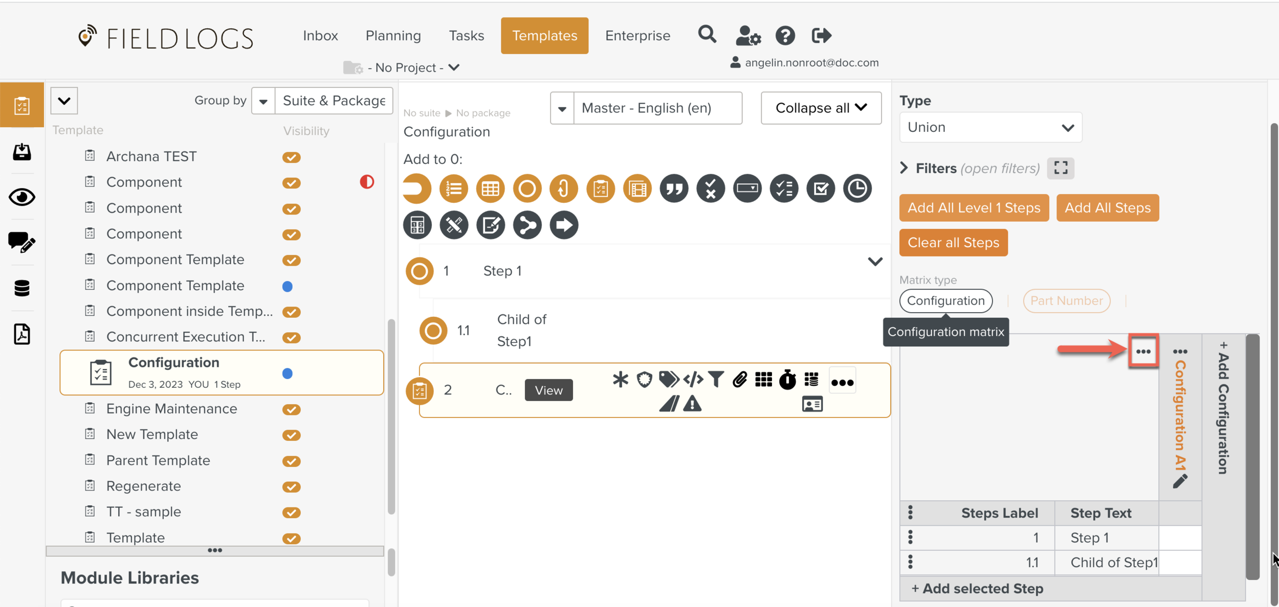Select the Part Number matrix type
Image resolution: width=1279 pixels, height=607 pixels.
(x=1066, y=300)
